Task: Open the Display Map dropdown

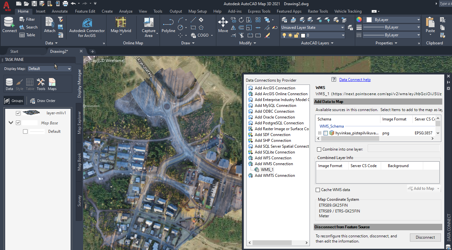Action: (50, 69)
